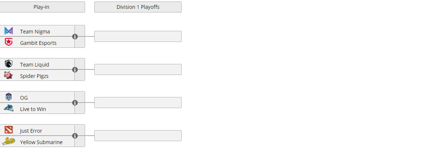428x154 pixels.
Task: View match info for Just Error vs Yellow Submarine
Action: [x=75, y=136]
